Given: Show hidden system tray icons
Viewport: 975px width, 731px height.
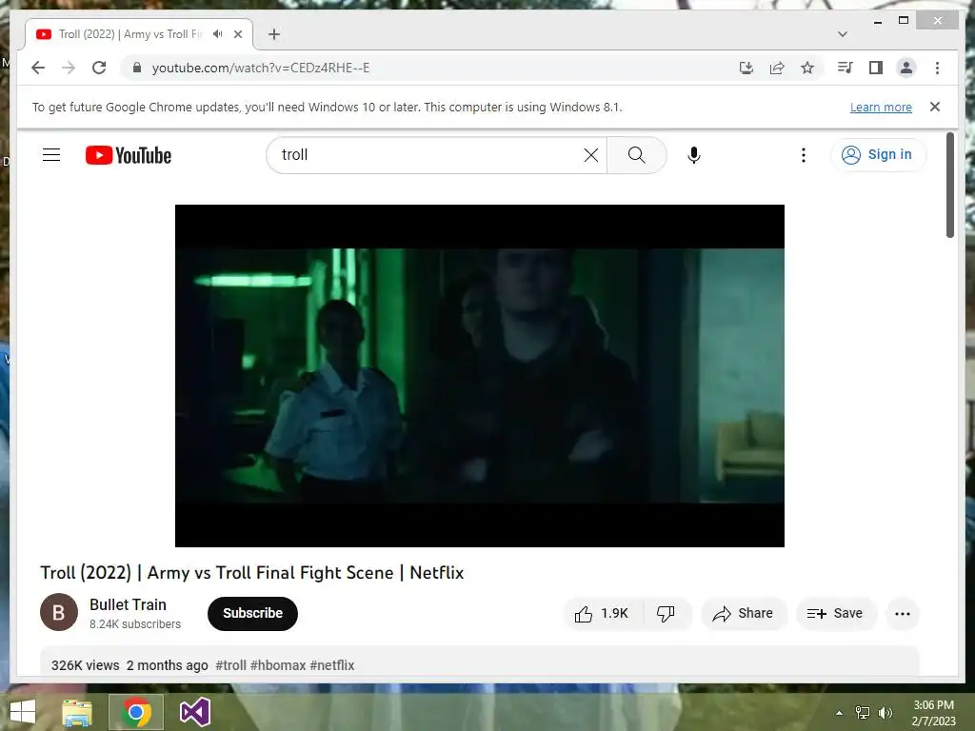Looking at the screenshot, I should point(839,713).
